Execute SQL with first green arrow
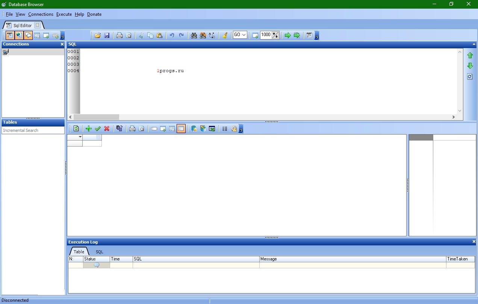The width and height of the screenshot is (478, 304). pos(288,35)
